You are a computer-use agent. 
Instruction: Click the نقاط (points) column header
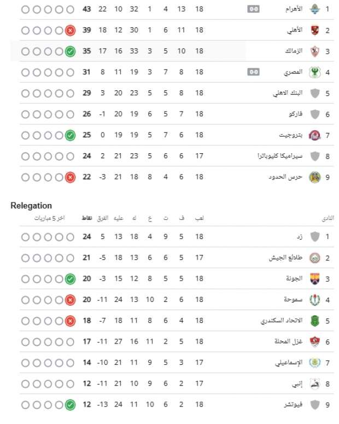pos(86,218)
